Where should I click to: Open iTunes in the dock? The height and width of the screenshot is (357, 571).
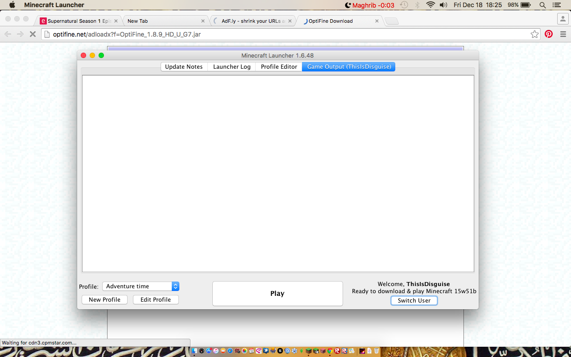[216, 351]
